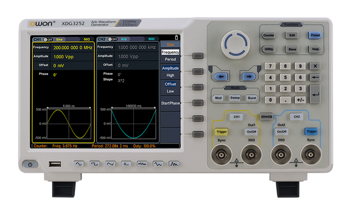Click the CH2 Sync BNC connector
354x218 pixels.
coord(311,155)
